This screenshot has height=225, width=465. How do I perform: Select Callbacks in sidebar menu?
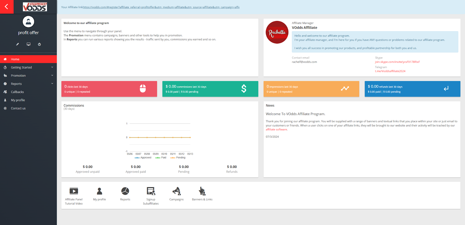(28, 92)
